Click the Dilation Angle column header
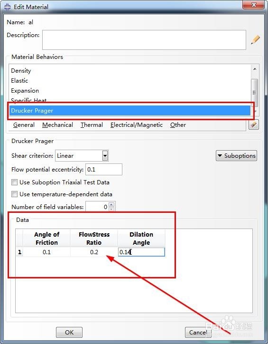 coord(141,238)
